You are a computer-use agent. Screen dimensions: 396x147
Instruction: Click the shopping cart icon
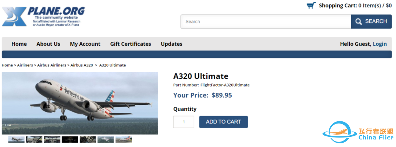311,5
